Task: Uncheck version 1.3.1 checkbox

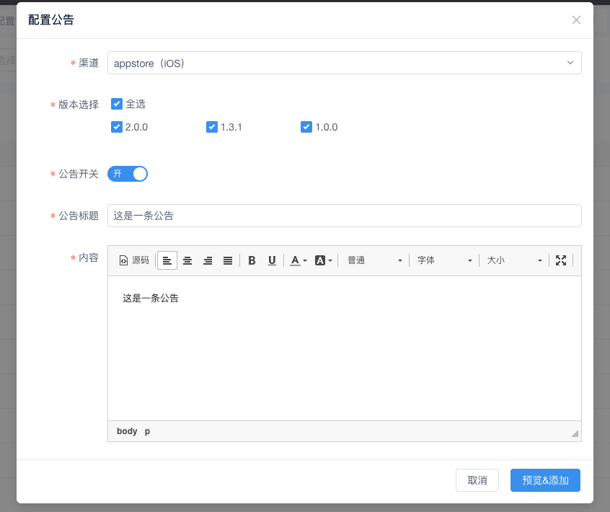Action: (212, 127)
